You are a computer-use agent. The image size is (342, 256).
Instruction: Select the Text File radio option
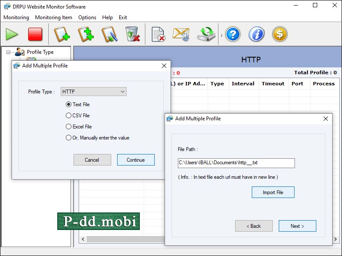pyautogui.click(x=69, y=104)
